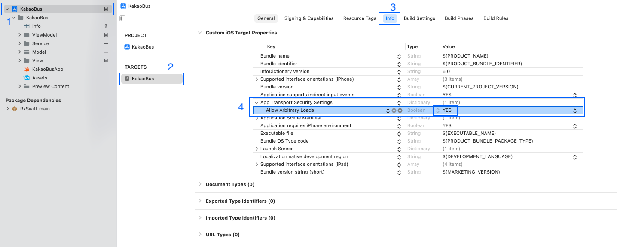Image resolution: width=617 pixels, height=247 pixels.
Task: Expand Supported interface orientations (iPhone) row
Action: [x=257, y=79]
